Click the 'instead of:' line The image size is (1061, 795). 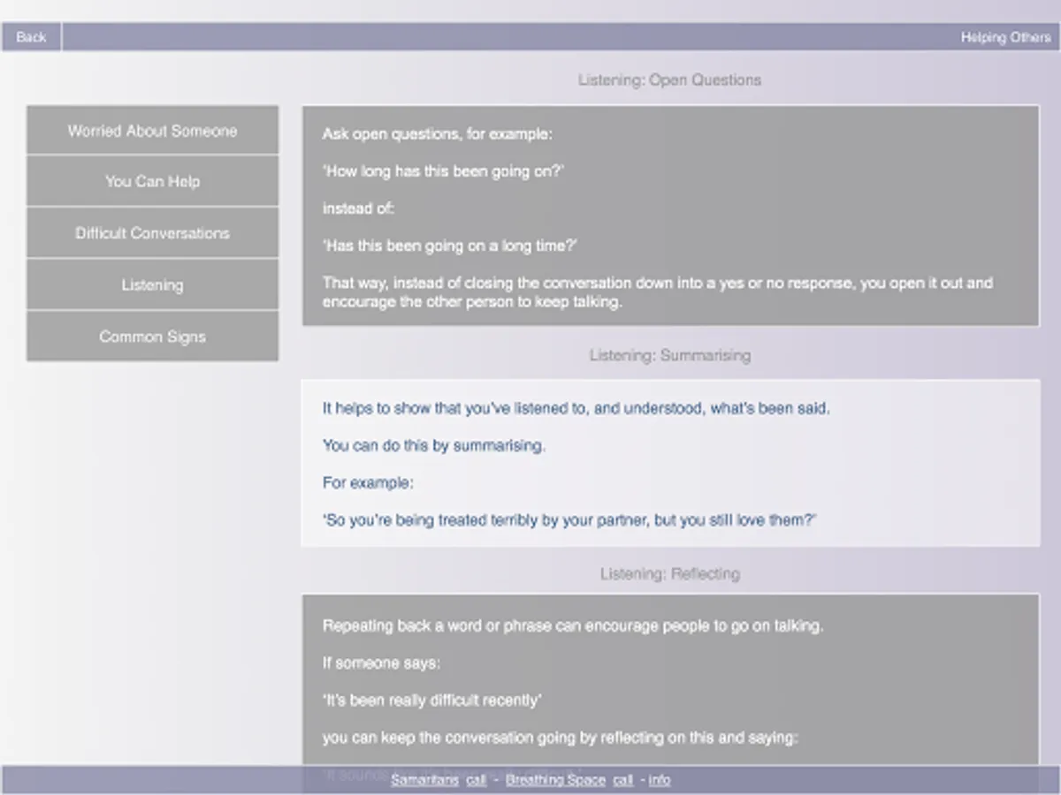pyautogui.click(x=358, y=208)
